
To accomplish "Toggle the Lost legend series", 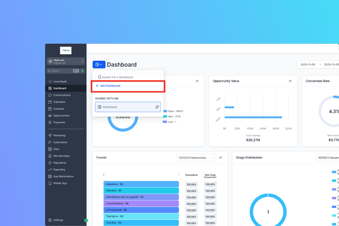I will coord(170,122).
